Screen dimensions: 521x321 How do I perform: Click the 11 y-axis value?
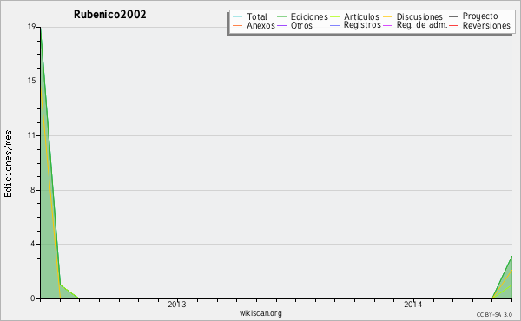[x=31, y=135]
